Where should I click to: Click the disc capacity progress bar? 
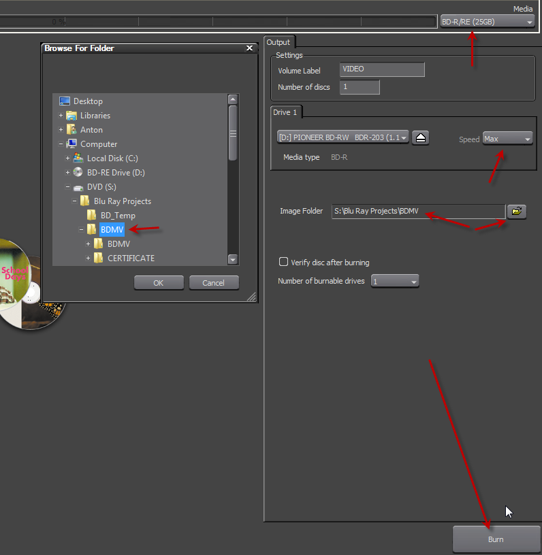coord(218,22)
